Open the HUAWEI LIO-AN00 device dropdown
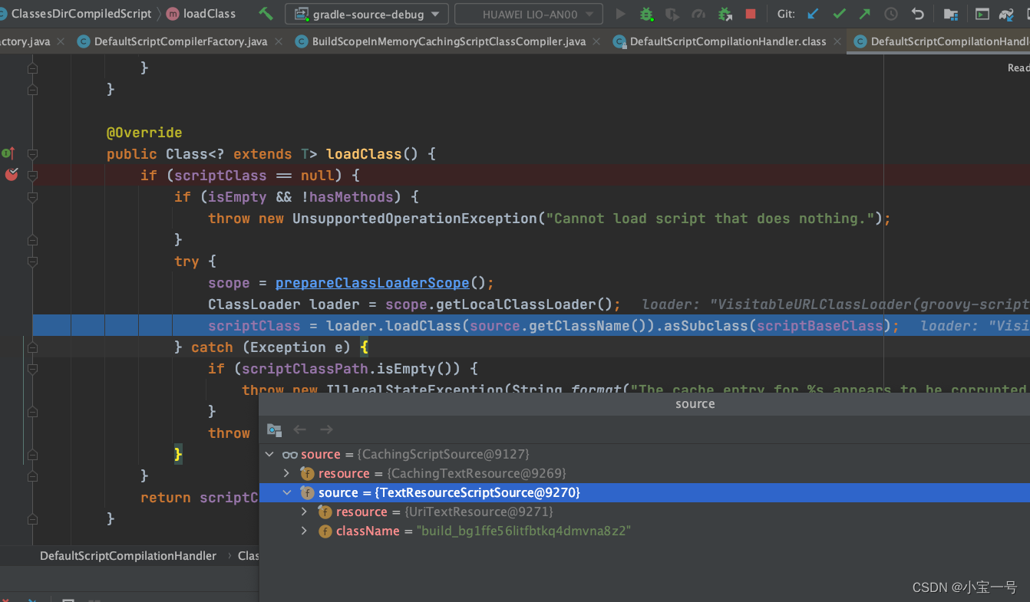This screenshot has width=1030, height=602. 529,14
